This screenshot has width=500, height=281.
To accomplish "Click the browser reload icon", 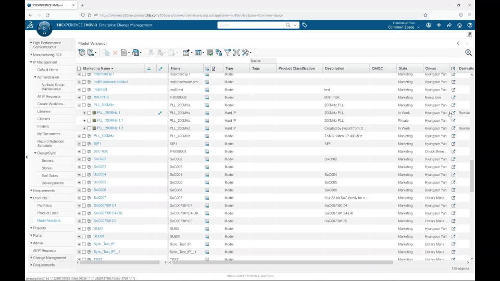I will tap(47, 15).
